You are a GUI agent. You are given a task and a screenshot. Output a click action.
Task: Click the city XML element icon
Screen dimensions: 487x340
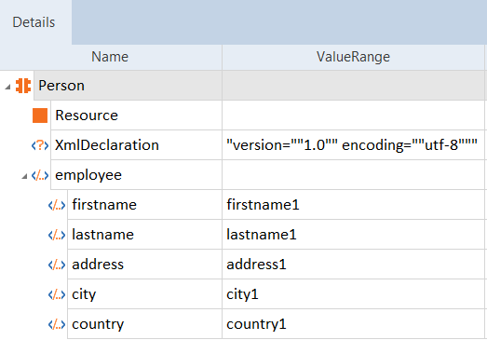tap(57, 294)
